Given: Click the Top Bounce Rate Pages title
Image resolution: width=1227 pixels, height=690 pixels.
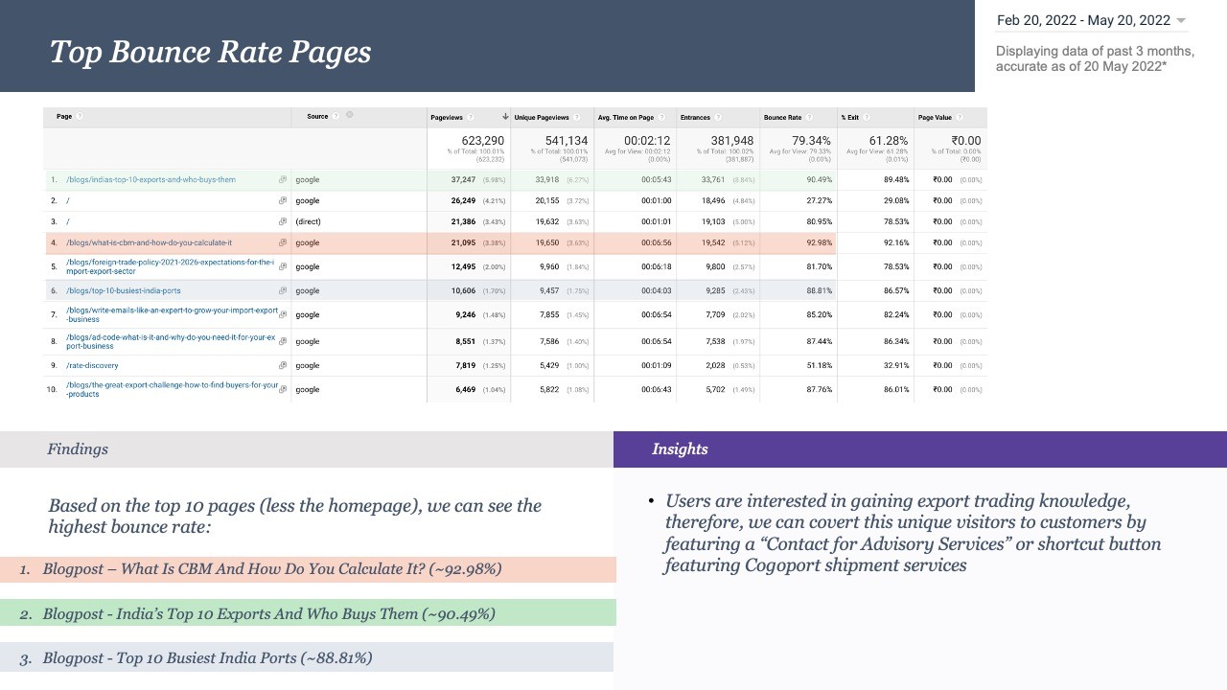Looking at the screenshot, I should (210, 52).
